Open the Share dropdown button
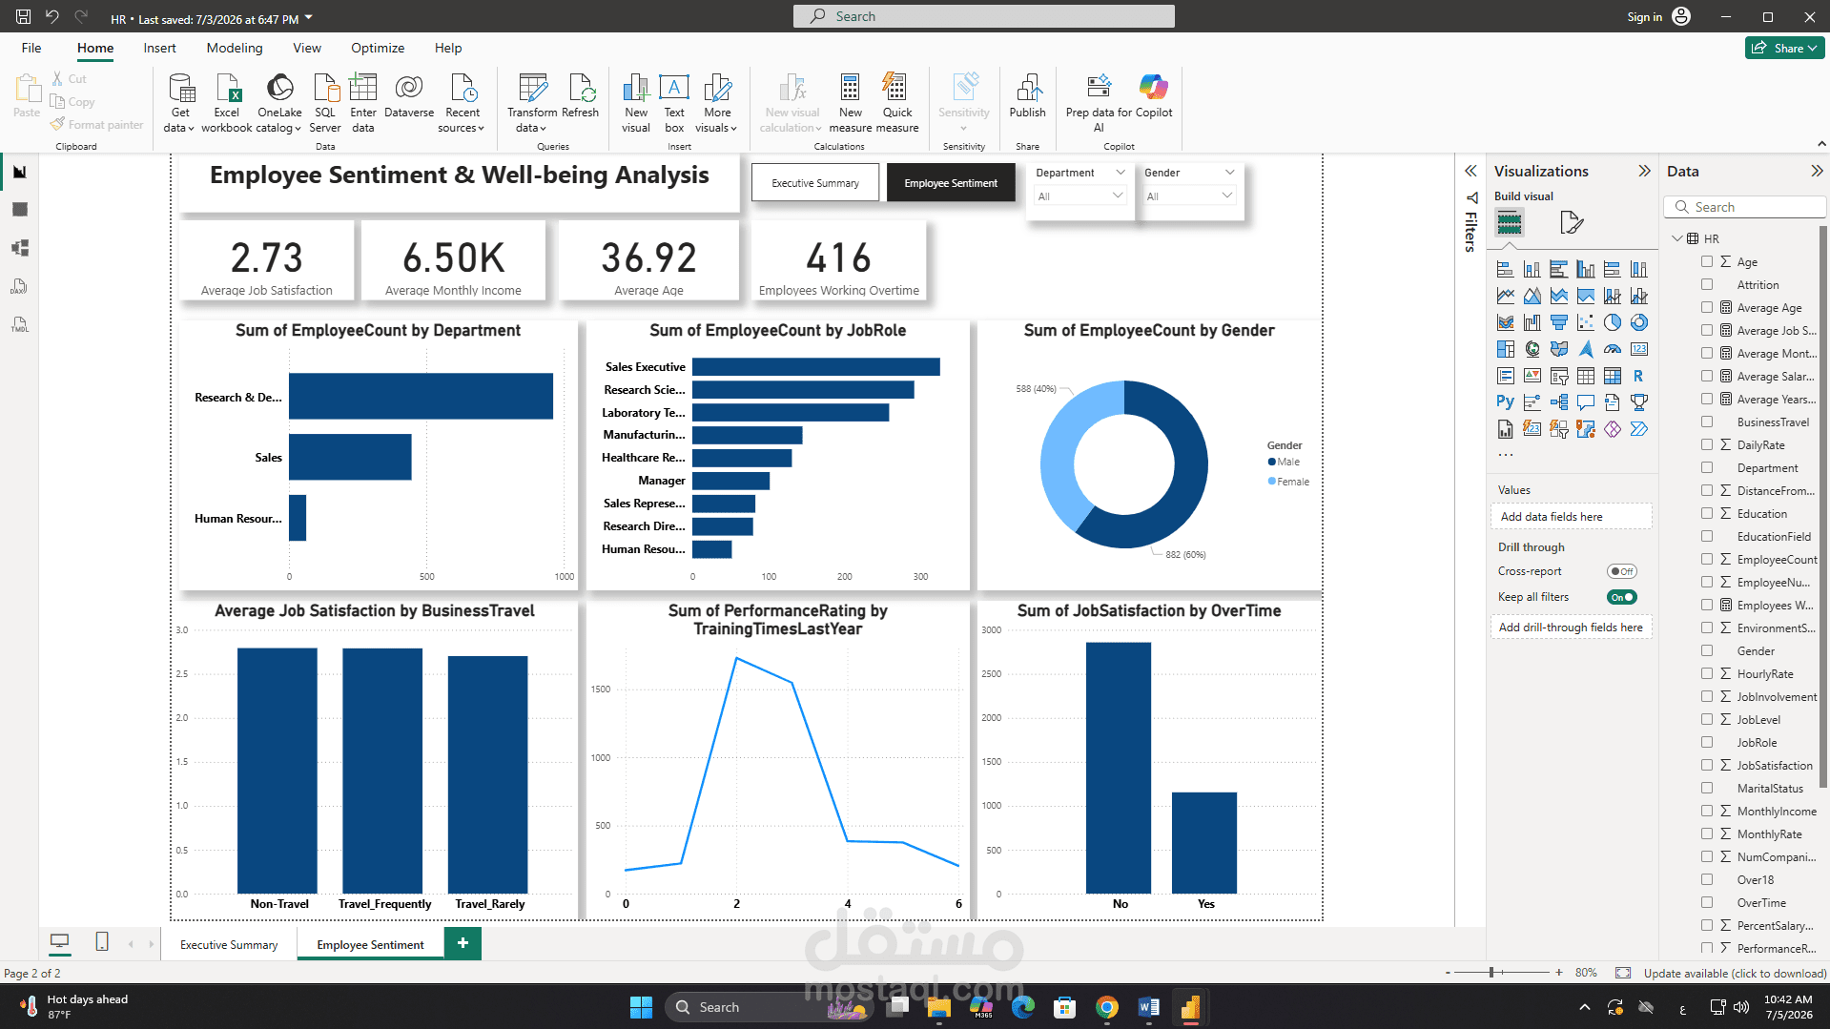The image size is (1830, 1029). [1784, 48]
